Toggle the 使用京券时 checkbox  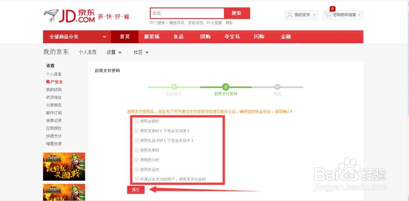pyautogui.click(x=137, y=131)
